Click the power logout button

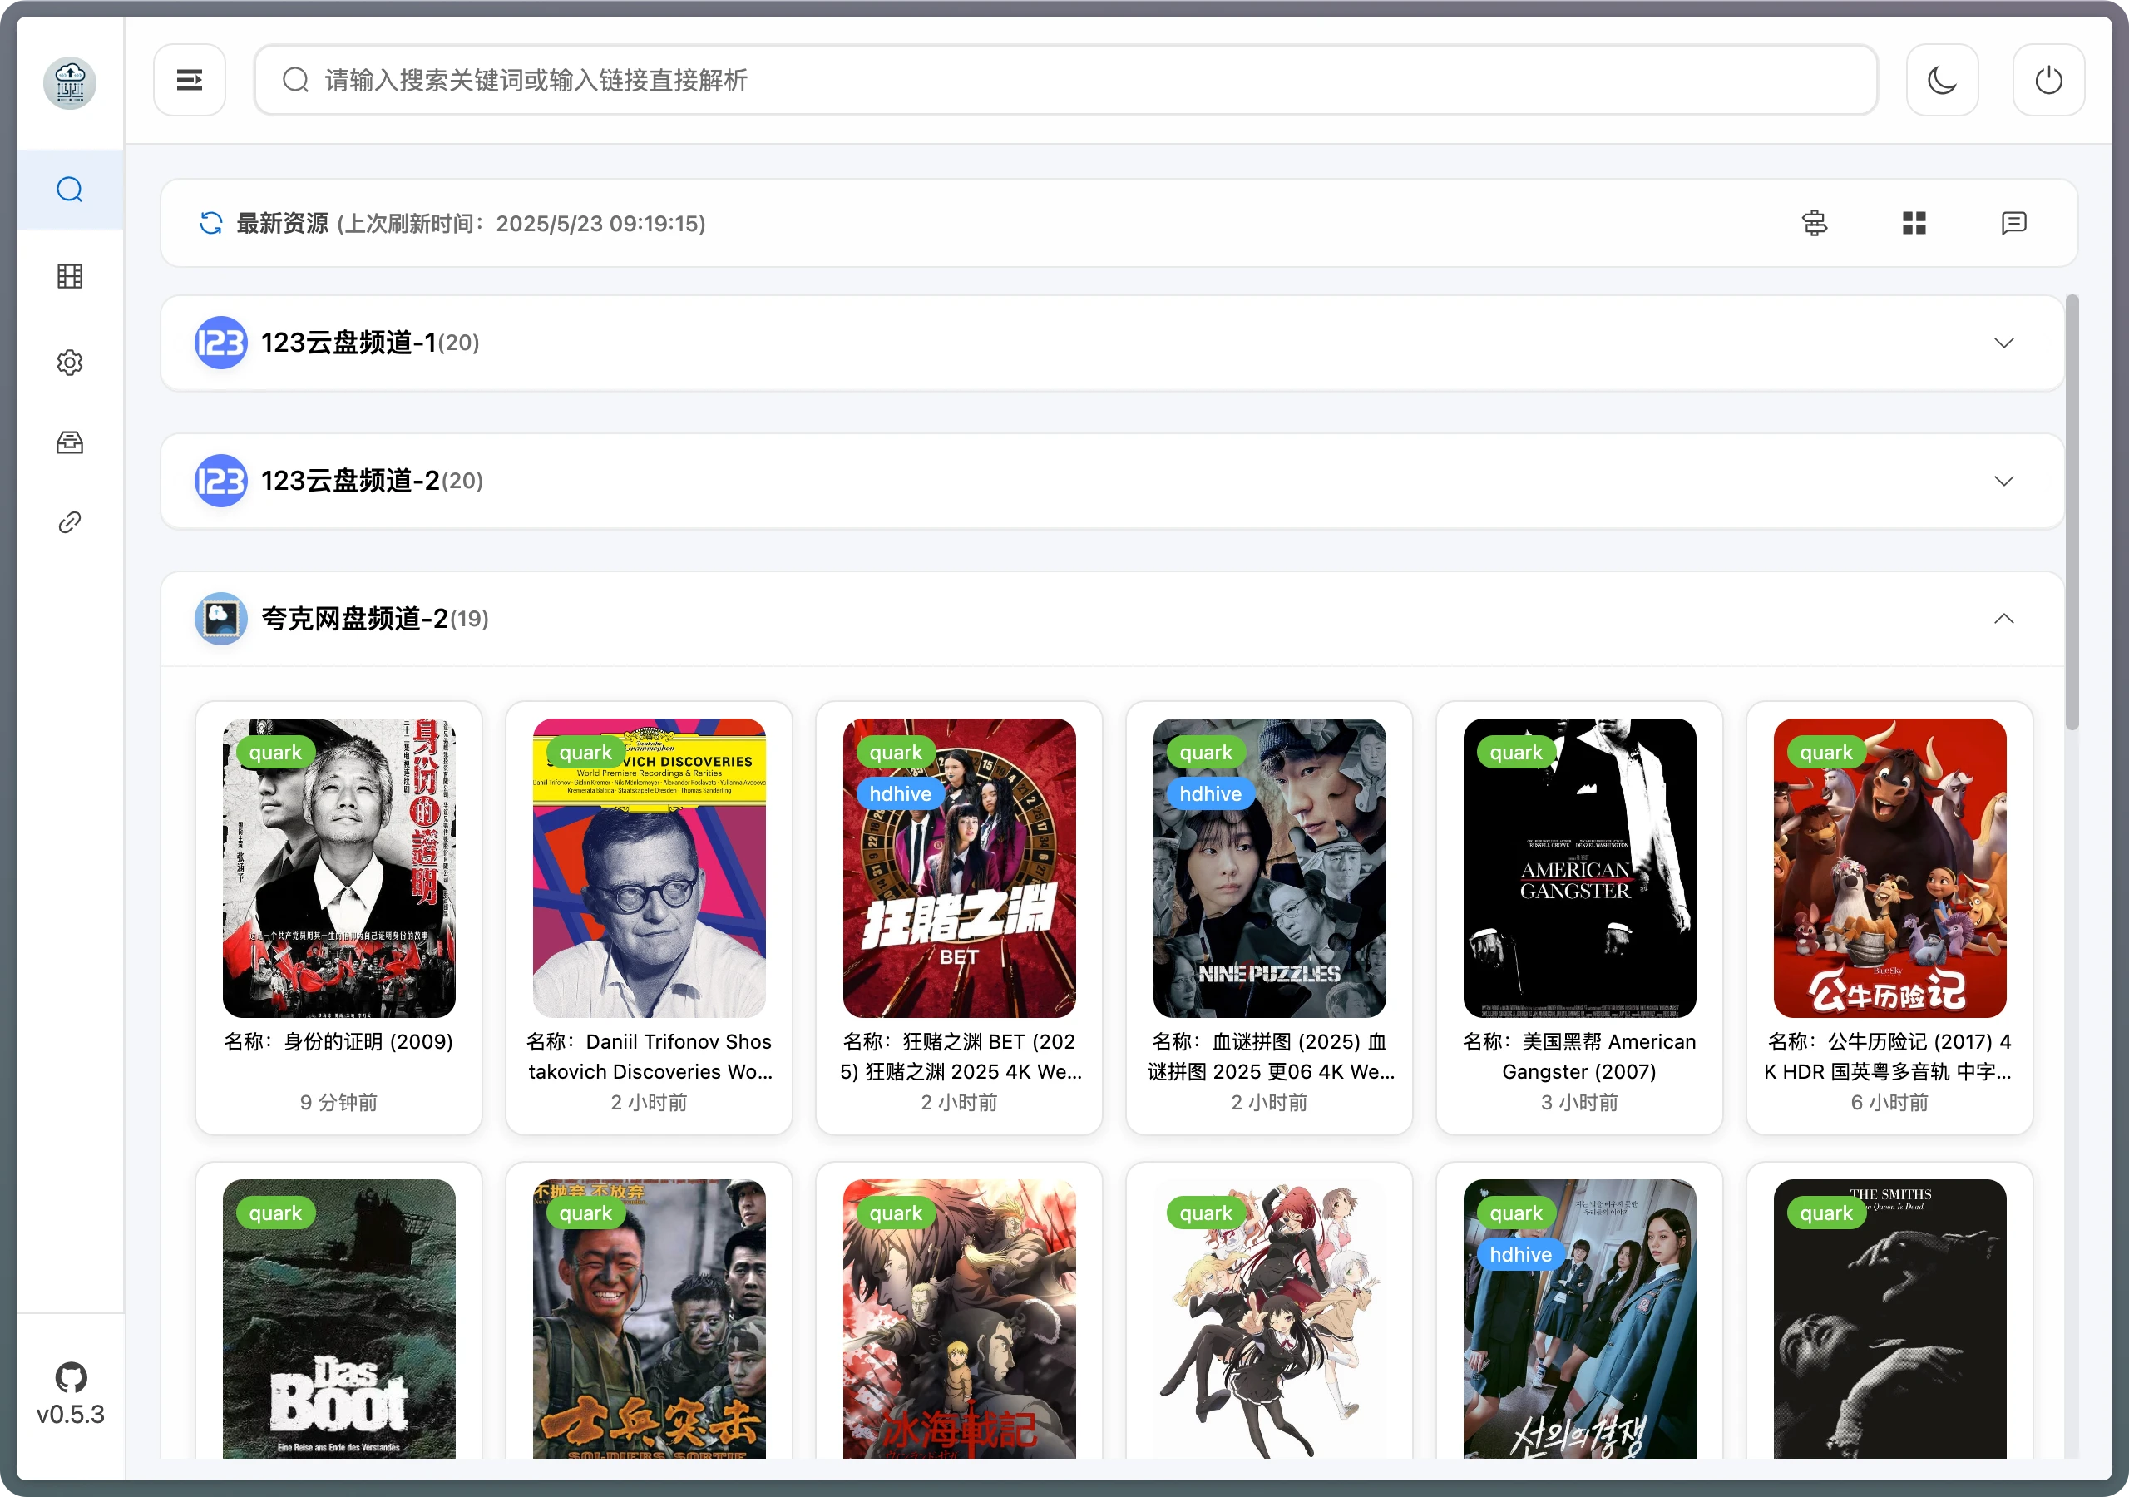[2048, 80]
